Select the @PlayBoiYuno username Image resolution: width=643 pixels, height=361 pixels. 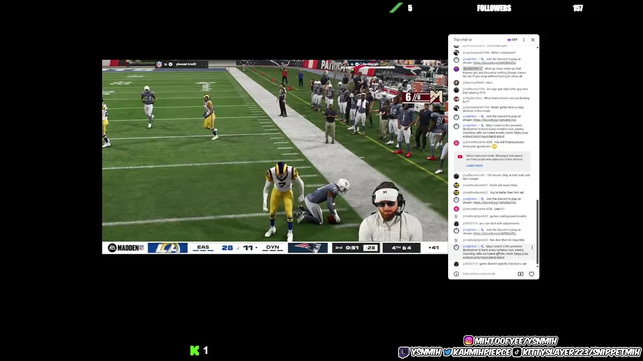click(x=472, y=99)
